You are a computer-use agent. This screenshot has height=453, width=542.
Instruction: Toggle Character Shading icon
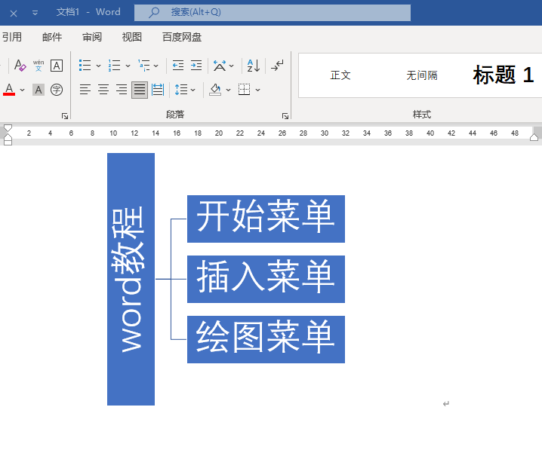[x=38, y=90]
